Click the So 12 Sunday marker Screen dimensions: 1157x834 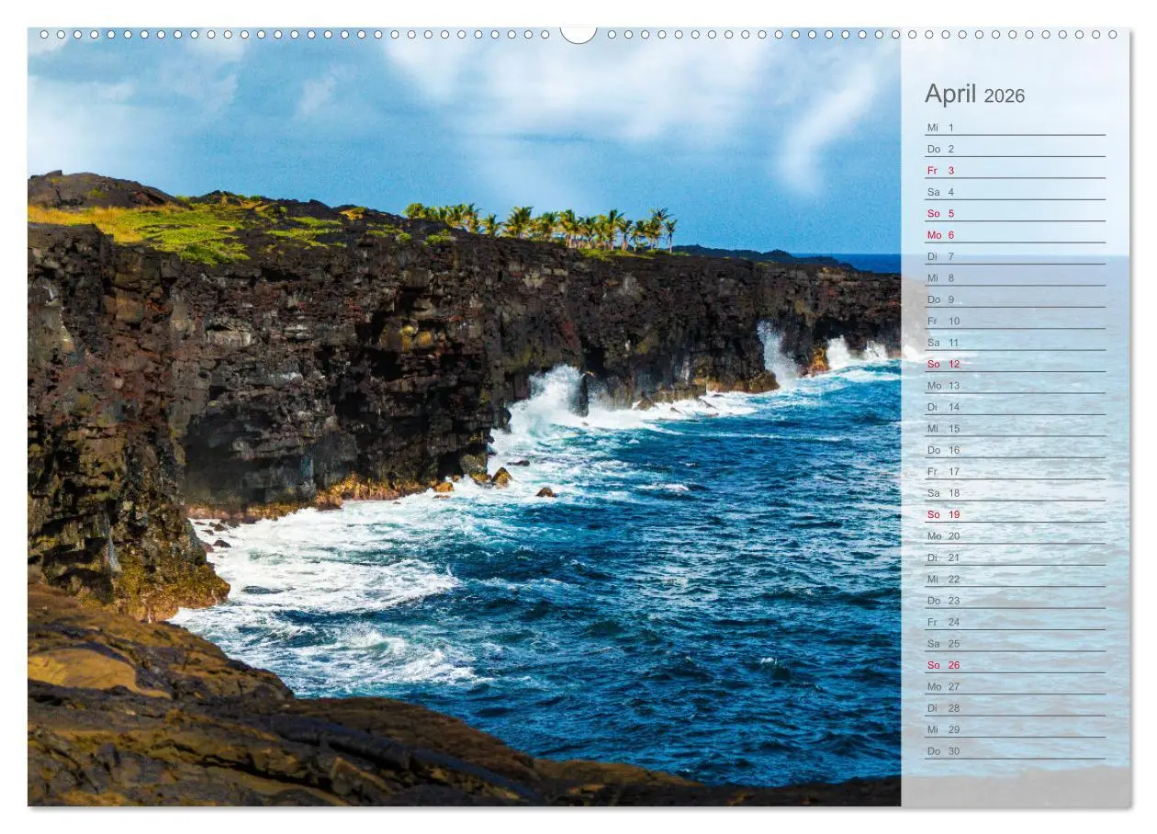[943, 364]
